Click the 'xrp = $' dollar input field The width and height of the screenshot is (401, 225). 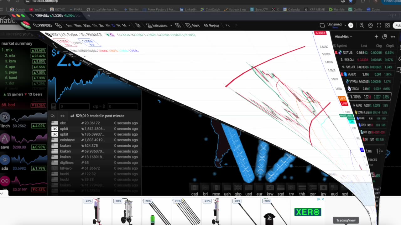pos(122,107)
